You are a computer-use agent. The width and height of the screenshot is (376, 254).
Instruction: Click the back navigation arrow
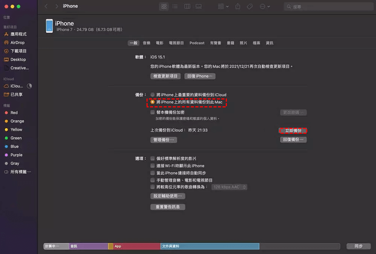coord(46,6)
